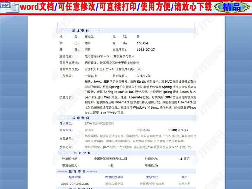The height and width of the screenshot is (189, 252).
Task: Click the '自我评价:' label
Action: point(66,139)
